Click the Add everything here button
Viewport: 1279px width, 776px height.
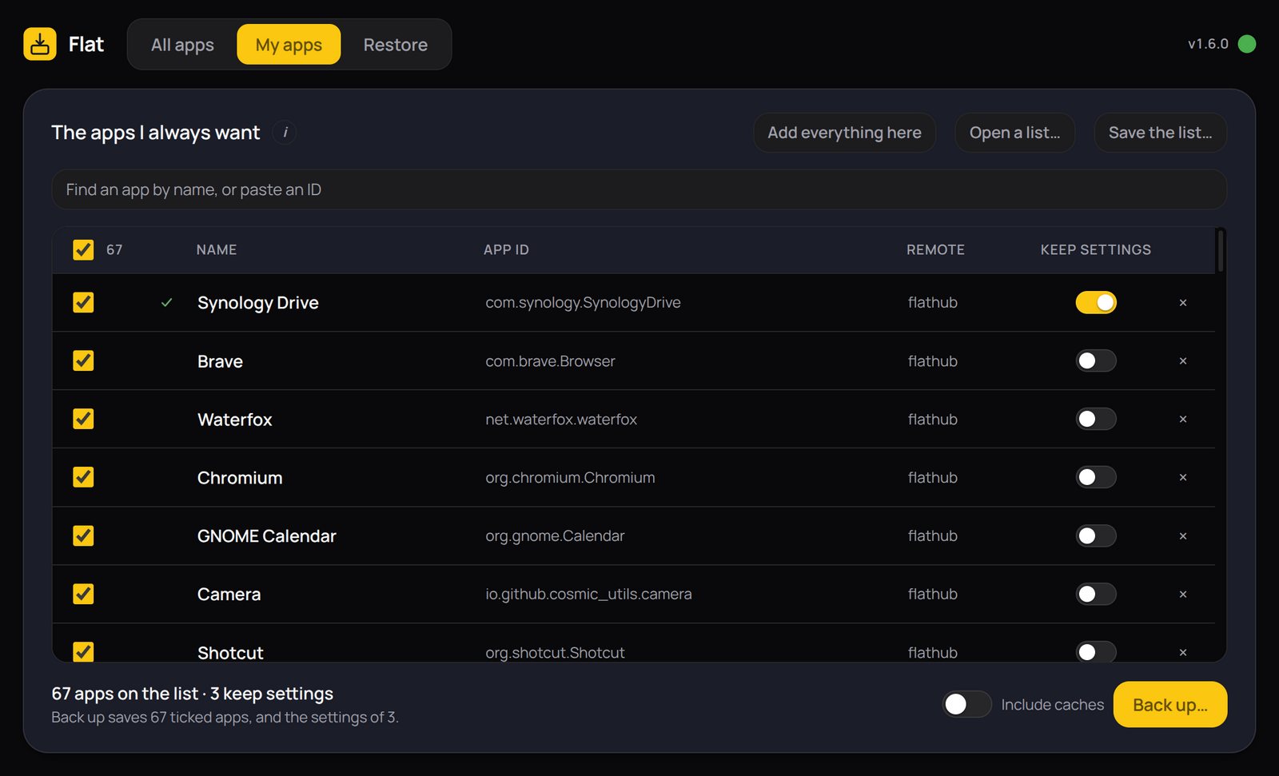click(x=845, y=133)
